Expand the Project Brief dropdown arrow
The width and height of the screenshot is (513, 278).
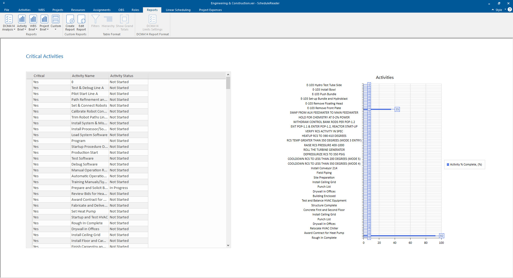click(48, 30)
